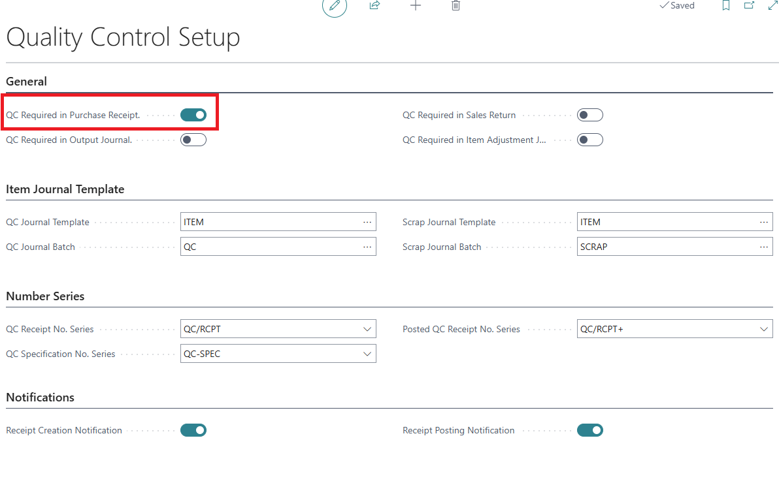Open QC Journal Template lookup ellipsis
This screenshot has height=483, width=779.
367,222
